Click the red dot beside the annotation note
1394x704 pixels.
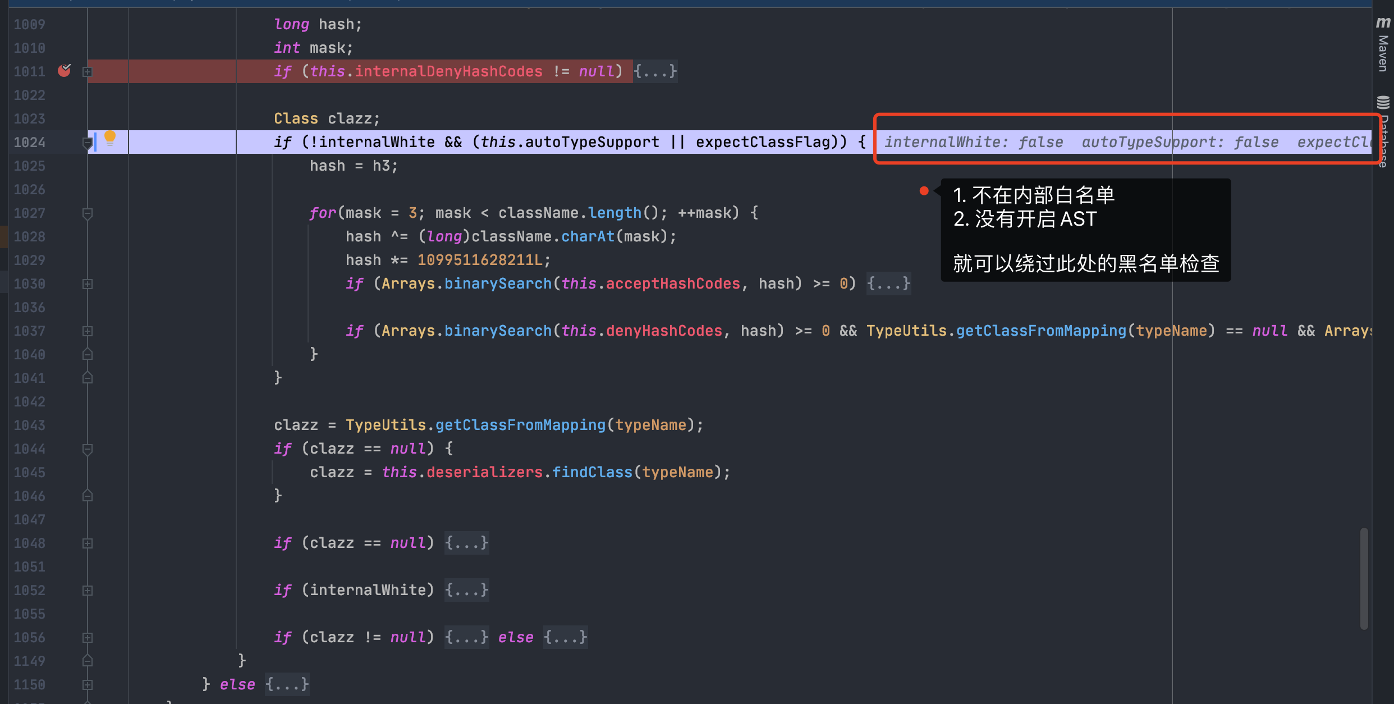(x=924, y=191)
